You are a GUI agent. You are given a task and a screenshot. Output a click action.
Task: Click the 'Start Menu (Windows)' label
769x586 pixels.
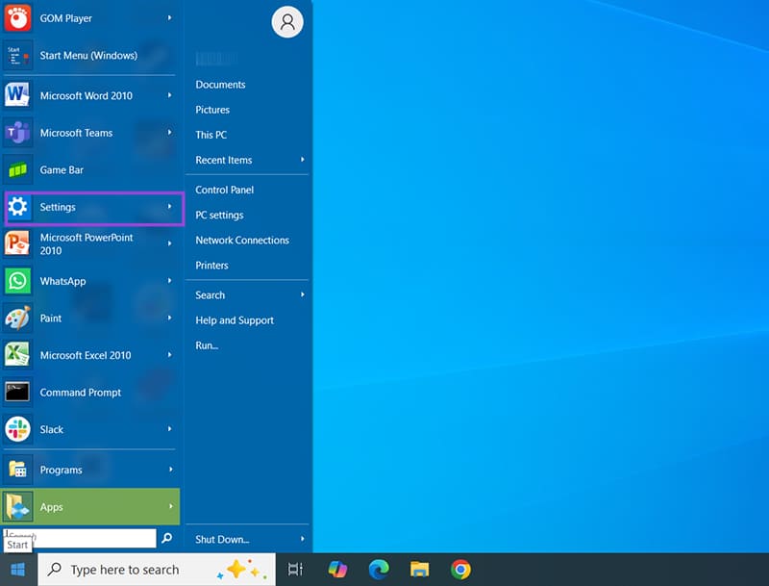[x=88, y=55]
